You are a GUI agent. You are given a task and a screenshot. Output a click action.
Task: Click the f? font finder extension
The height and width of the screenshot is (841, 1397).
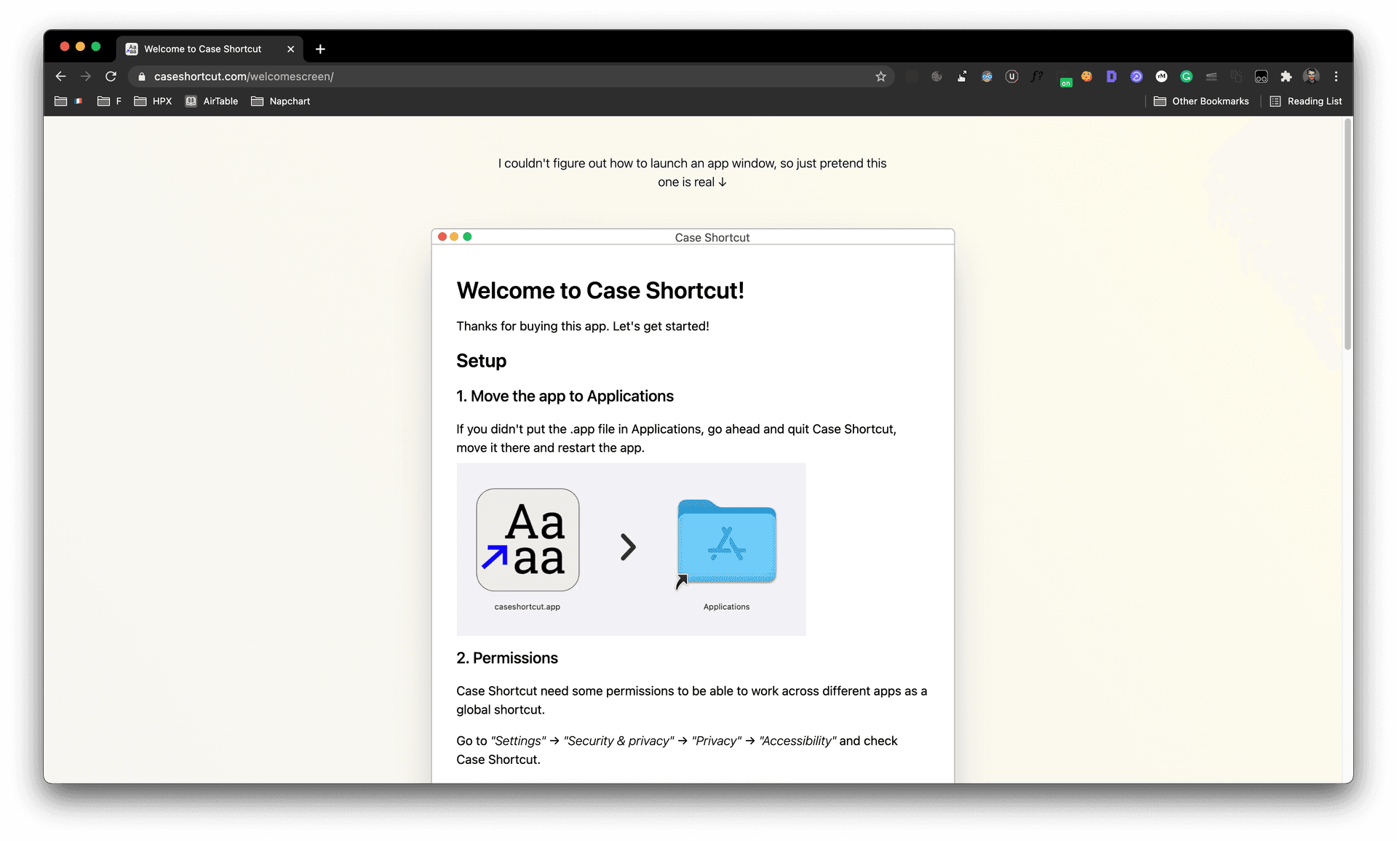click(1037, 76)
